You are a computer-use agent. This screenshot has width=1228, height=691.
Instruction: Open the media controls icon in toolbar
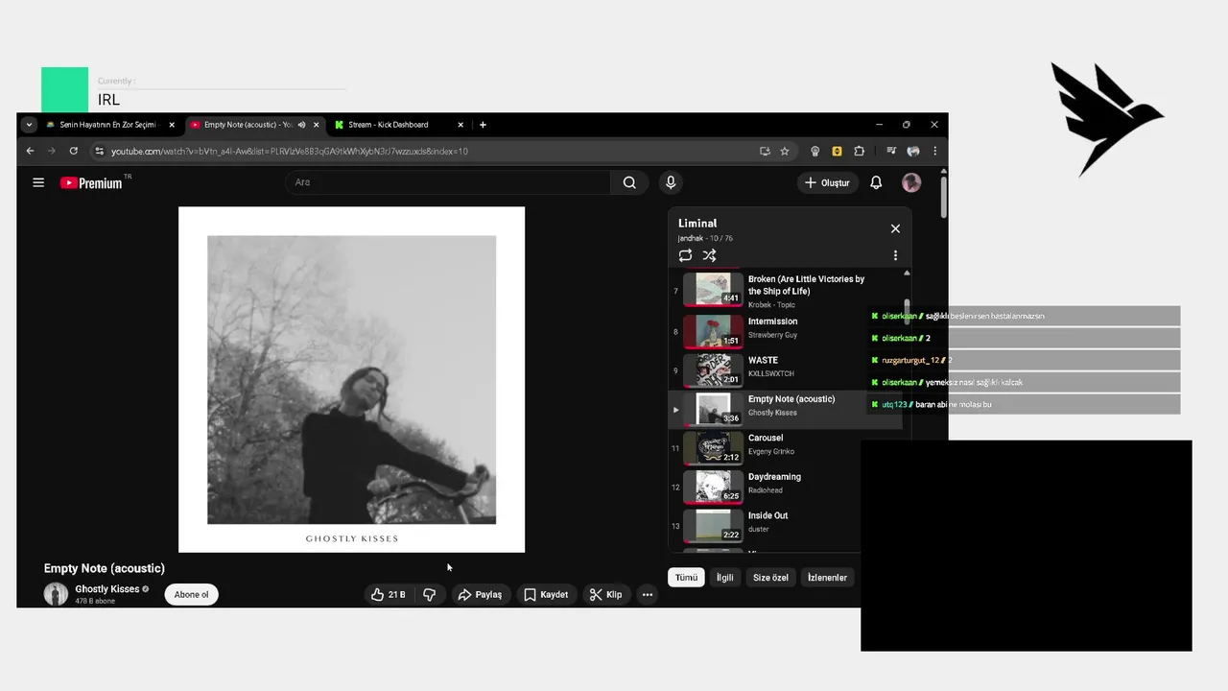pyautogui.click(x=891, y=151)
